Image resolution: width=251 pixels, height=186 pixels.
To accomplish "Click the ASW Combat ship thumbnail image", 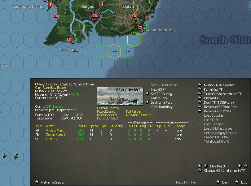I will coord(120,96).
